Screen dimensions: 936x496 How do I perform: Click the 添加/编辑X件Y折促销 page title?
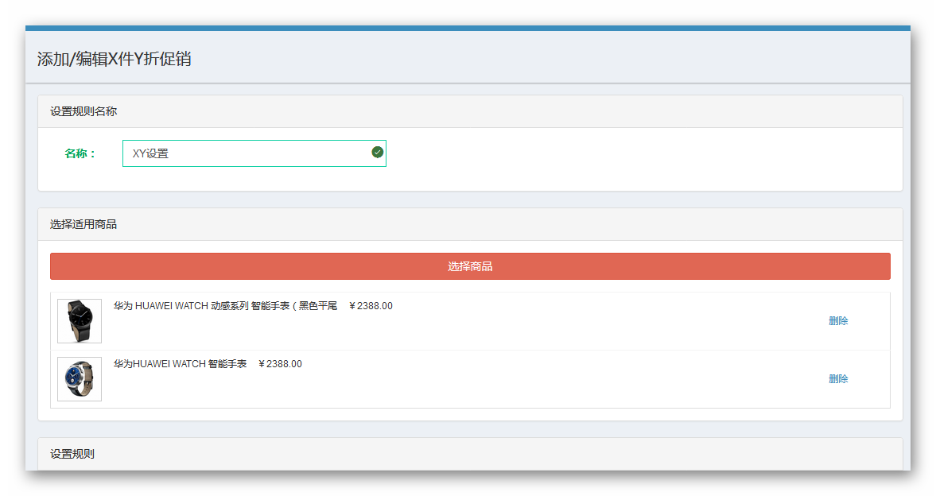coord(114,59)
